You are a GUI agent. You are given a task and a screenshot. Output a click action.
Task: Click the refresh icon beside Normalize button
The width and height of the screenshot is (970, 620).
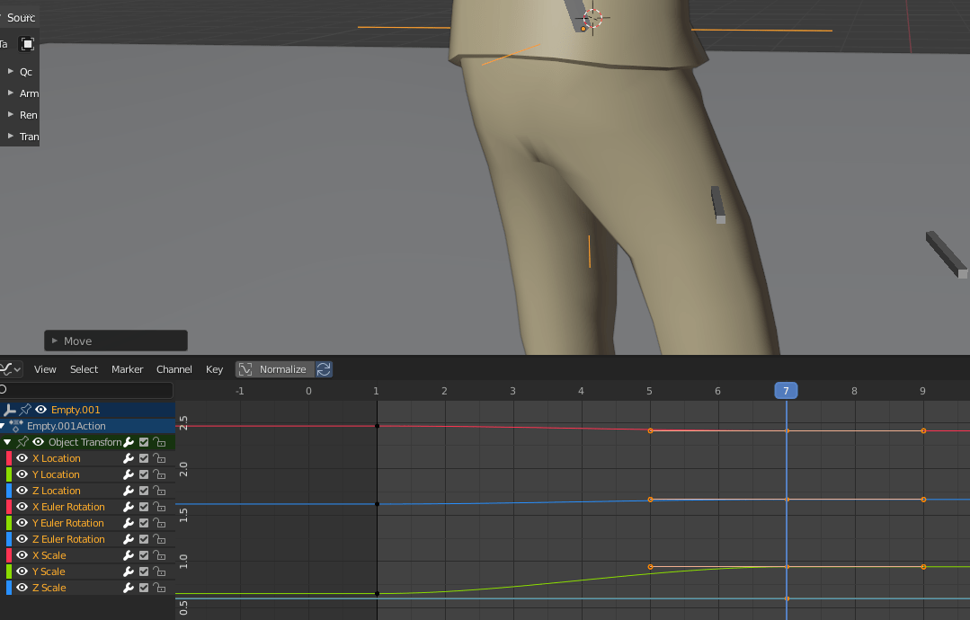tap(324, 369)
